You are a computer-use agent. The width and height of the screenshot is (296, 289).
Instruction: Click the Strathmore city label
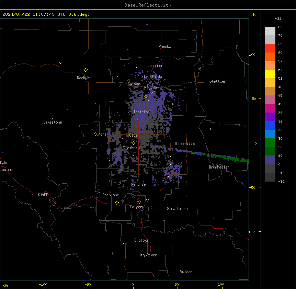177,209
